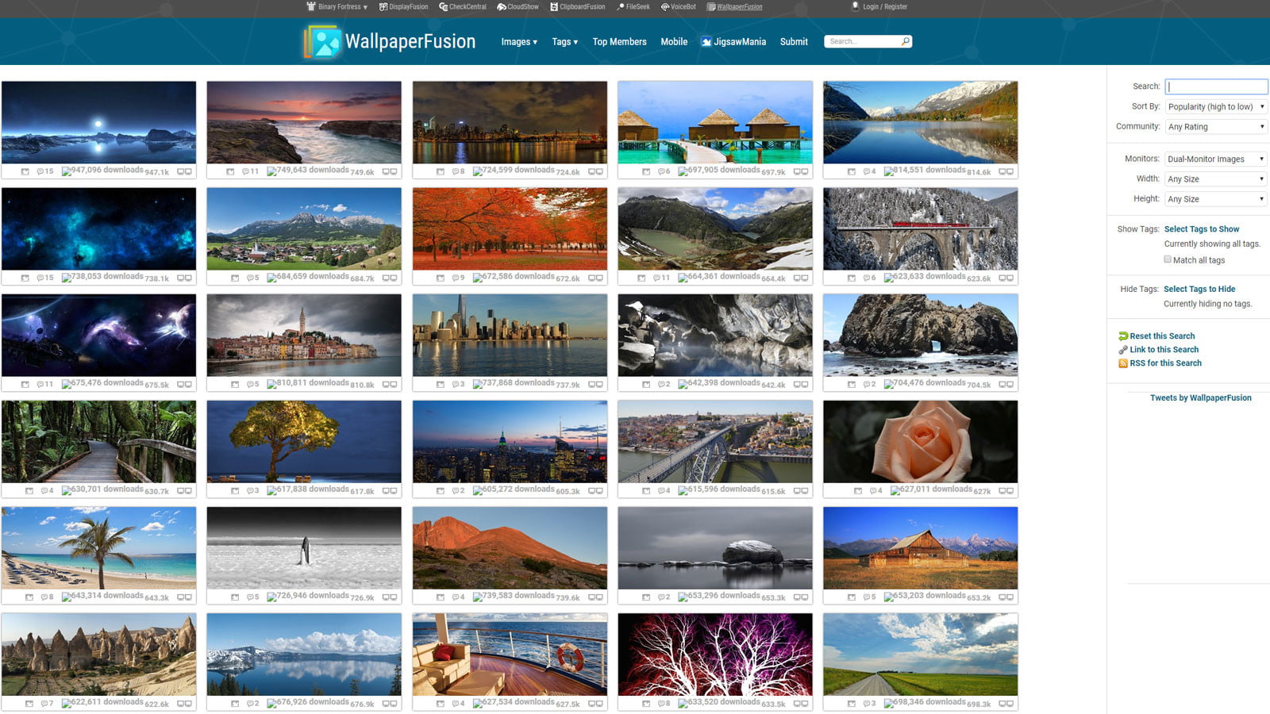Open ClipboardFusion from the top bar
Screen dimensions: 1270x714
tap(577, 7)
